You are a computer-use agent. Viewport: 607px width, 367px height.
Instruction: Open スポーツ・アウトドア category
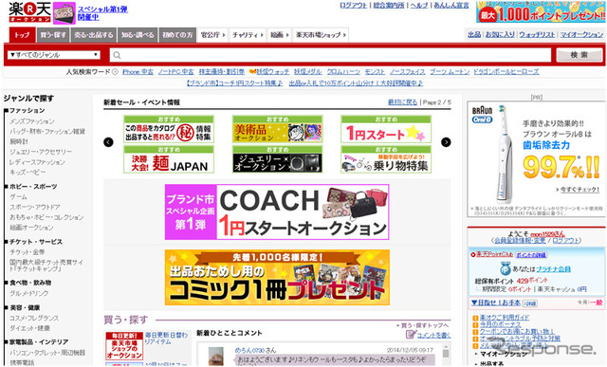click(x=35, y=207)
